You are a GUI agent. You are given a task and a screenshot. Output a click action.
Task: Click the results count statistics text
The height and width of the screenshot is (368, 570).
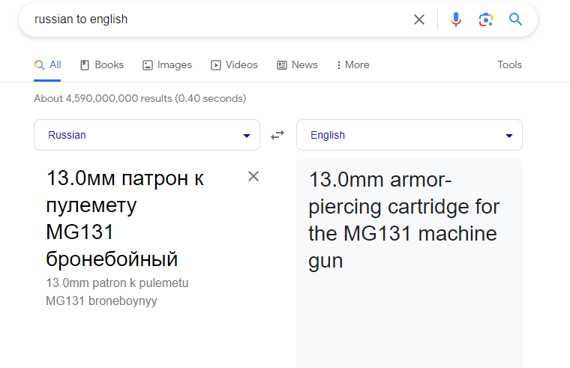tap(140, 98)
